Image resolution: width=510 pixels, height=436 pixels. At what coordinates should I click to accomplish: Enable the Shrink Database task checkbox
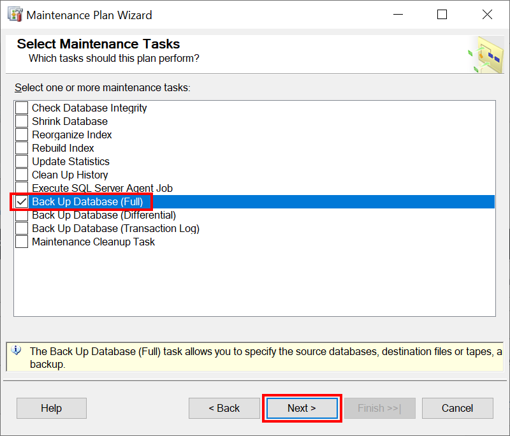(22, 121)
